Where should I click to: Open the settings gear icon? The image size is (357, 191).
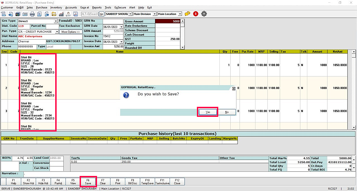[204, 14]
